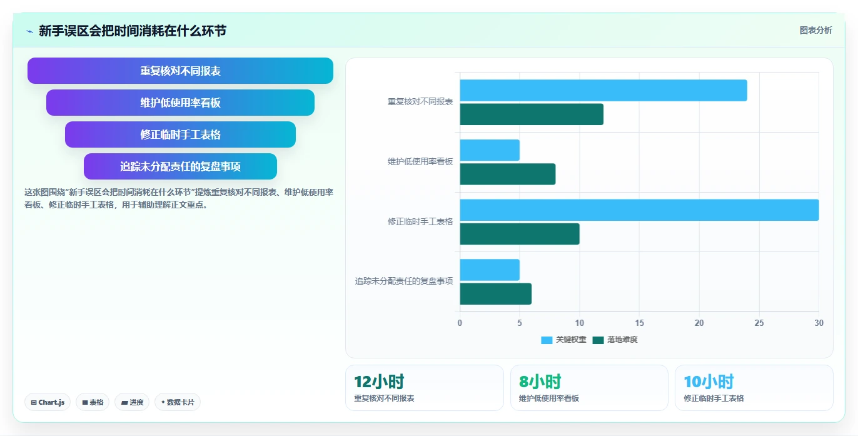
Task: Click the 12小时 stat card value
Action: [379, 382]
